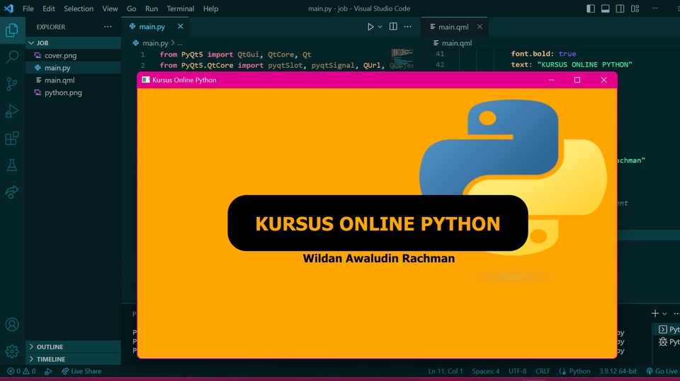Open the breadcrumb ellipsis after main.py

pos(179,43)
